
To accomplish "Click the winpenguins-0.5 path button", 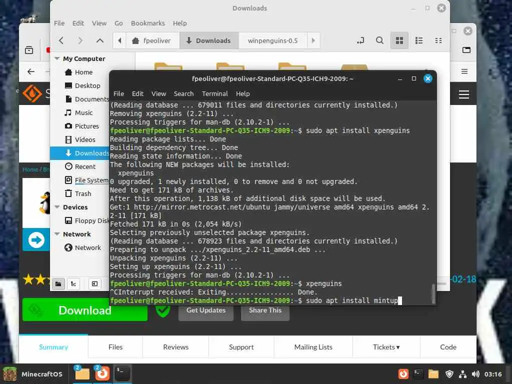I will pos(272,40).
